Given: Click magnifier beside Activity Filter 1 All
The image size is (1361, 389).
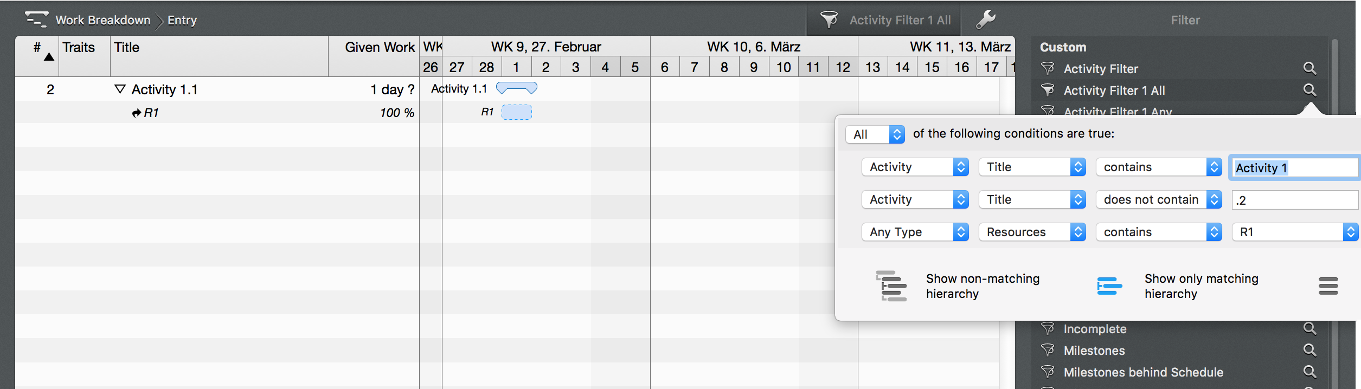Looking at the screenshot, I should 1309,90.
